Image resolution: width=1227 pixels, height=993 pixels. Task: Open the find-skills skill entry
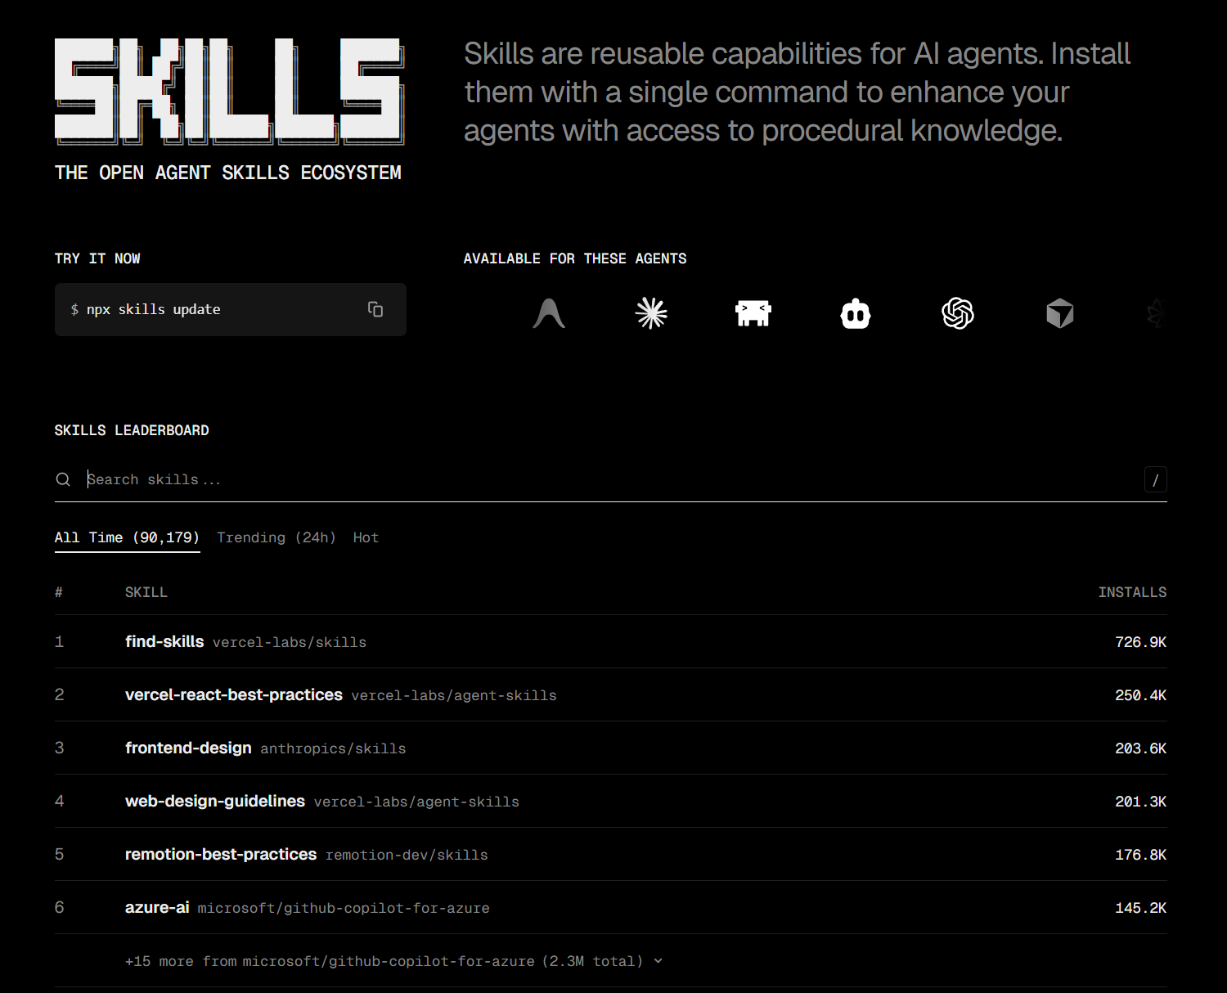(164, 641)
